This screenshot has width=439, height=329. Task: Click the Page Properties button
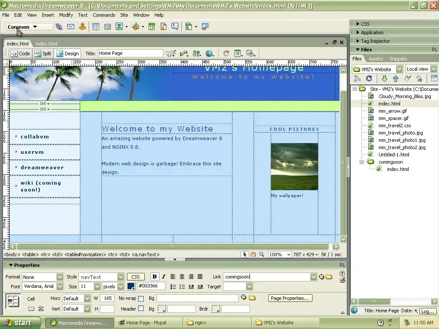[x=290, y=298]
